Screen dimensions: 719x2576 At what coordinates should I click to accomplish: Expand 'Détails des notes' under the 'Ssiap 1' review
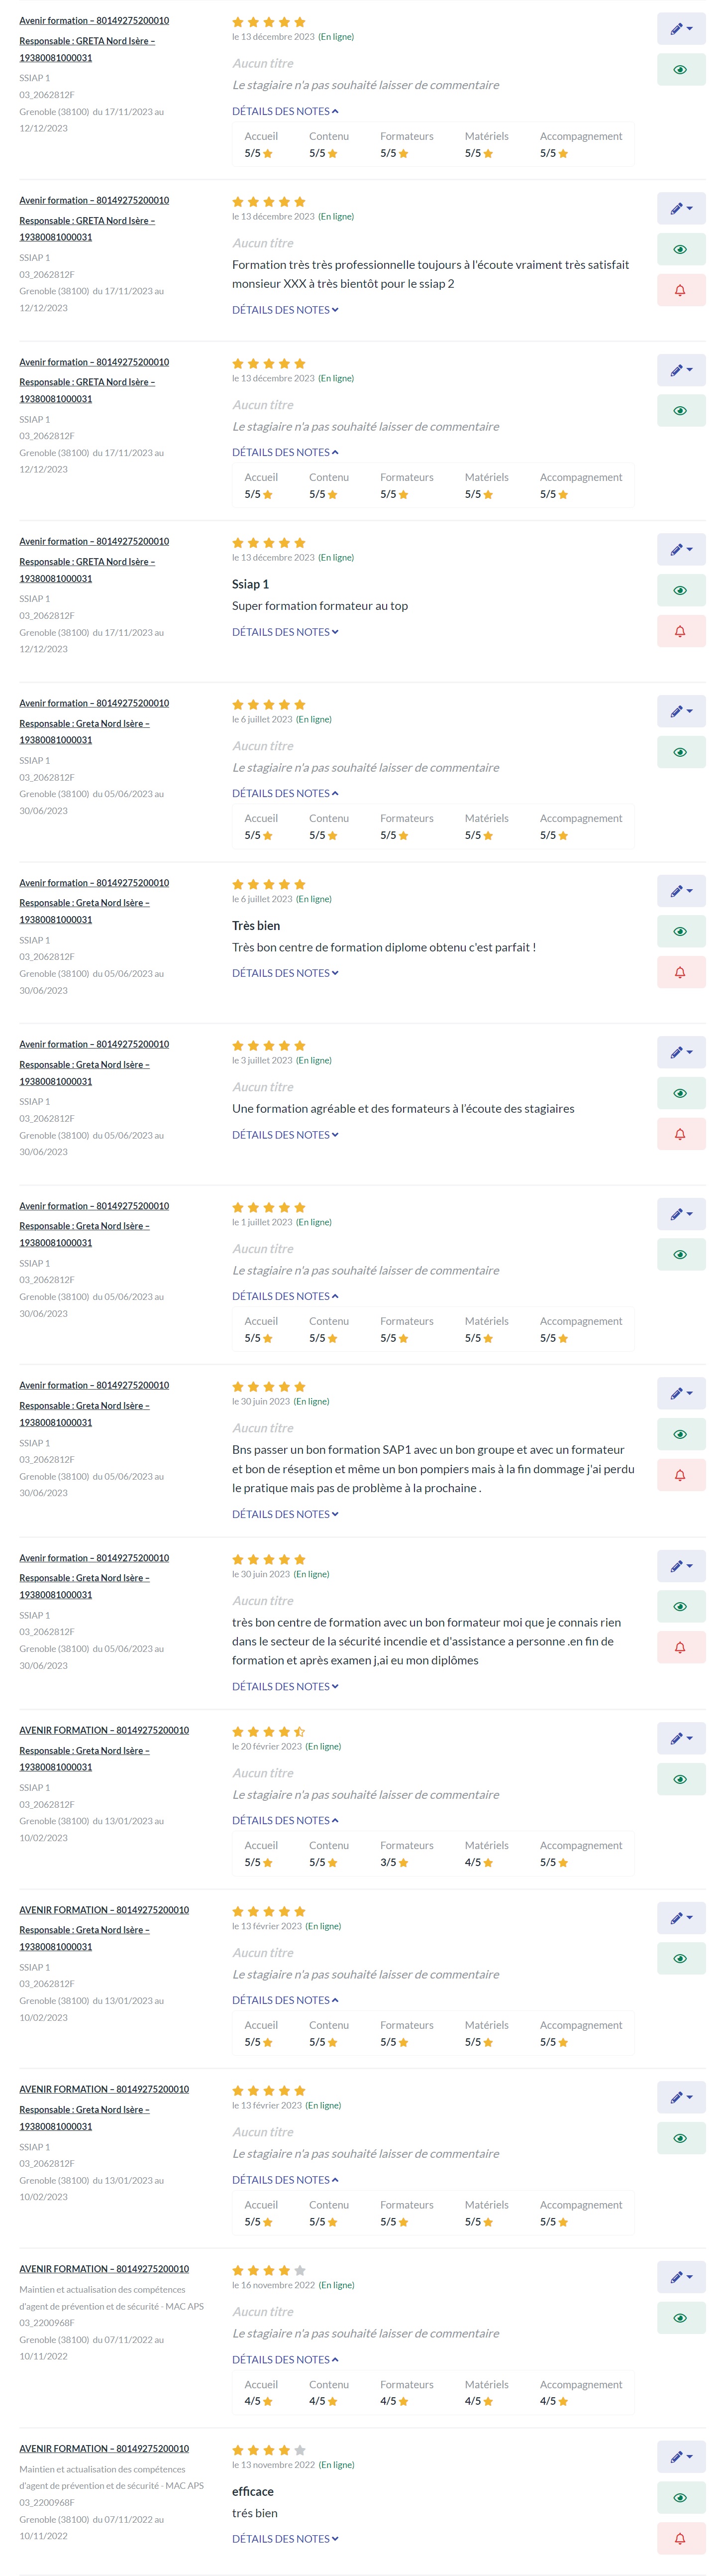tap(285, 632)
